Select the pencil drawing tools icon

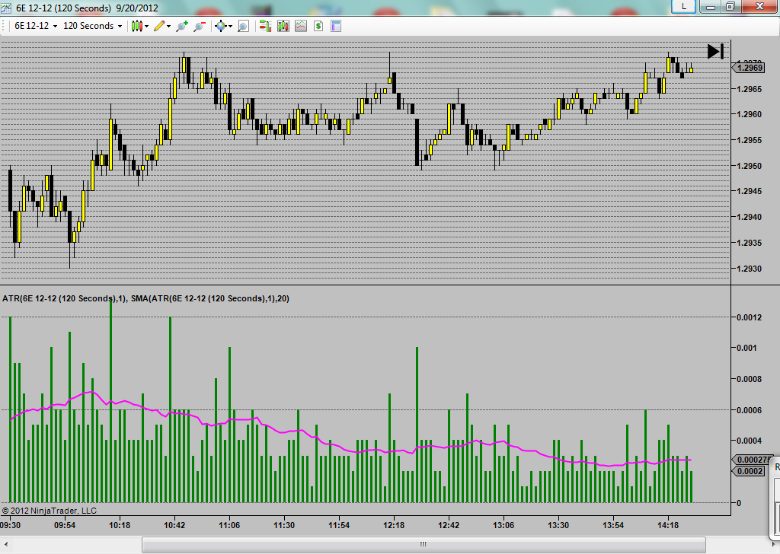tap(159, 26)
